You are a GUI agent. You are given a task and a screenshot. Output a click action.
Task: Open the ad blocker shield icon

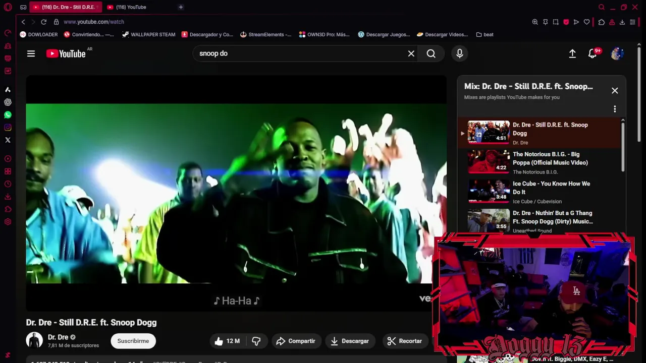point(566,22)
